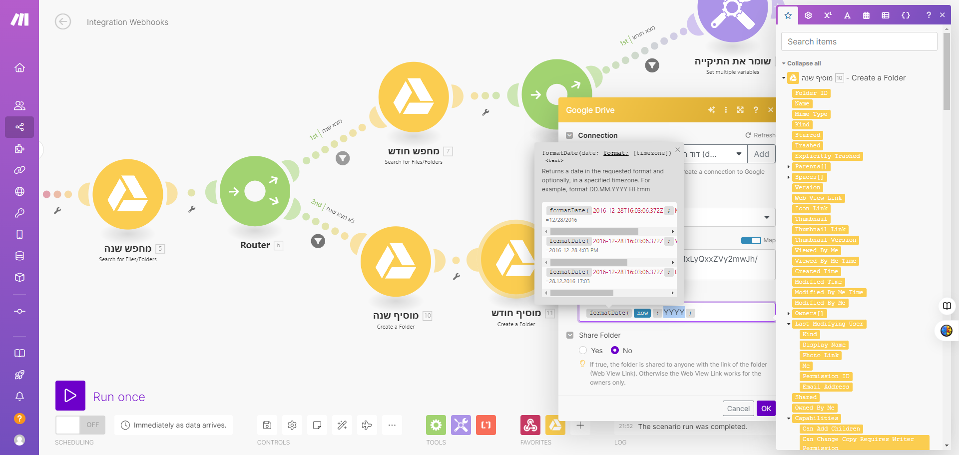The image size is (959, 455).
Task: Go back with the arrow next to Integration Webhooks
Action: pyautogui.click(x=63, y=21)
